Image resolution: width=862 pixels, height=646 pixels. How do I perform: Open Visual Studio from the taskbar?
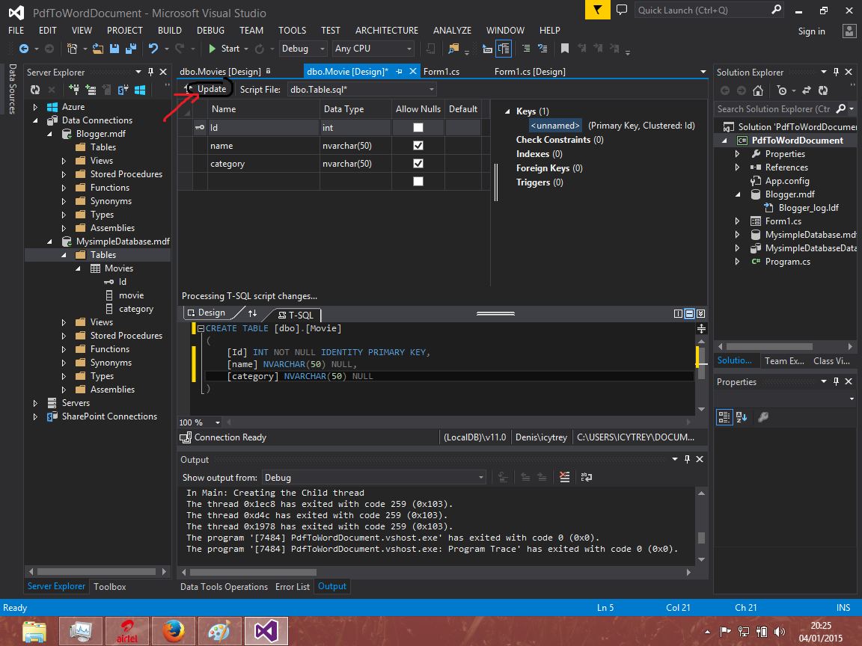pos(266,630)
